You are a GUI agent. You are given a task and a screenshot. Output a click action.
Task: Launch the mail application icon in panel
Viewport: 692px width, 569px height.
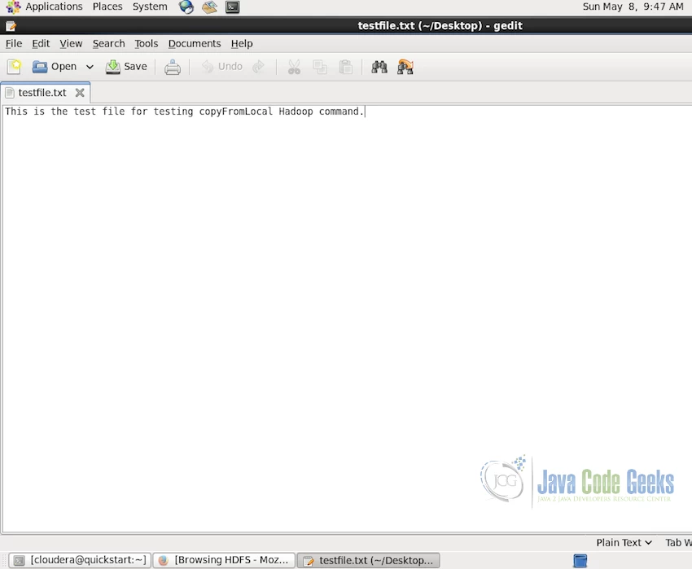(x=209, y=7)
